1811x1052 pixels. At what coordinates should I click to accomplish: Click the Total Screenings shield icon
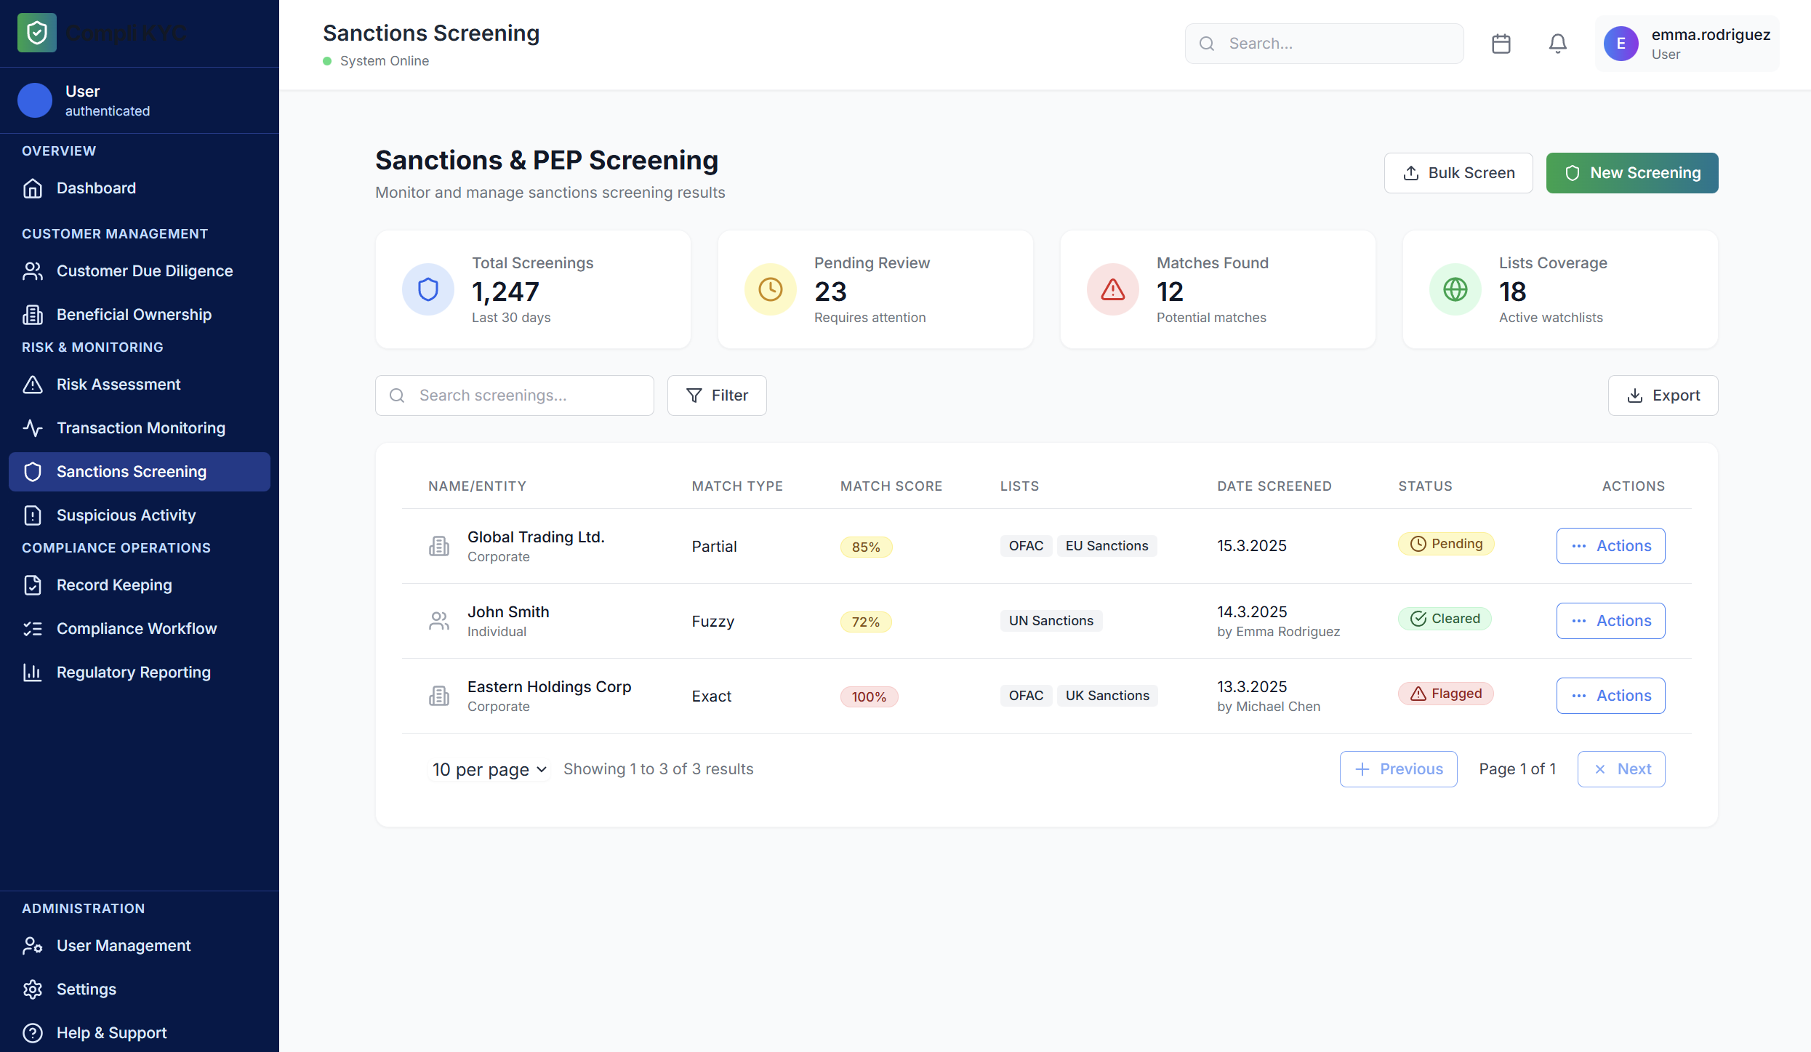point(427,289)
